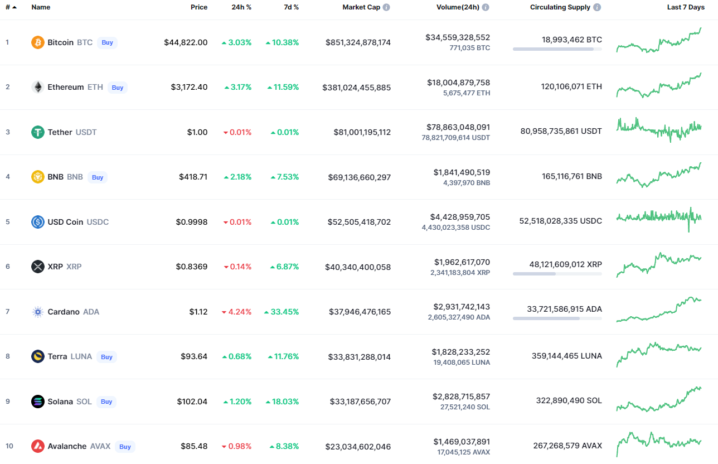Click Buy button next to Avalanche

125,447
